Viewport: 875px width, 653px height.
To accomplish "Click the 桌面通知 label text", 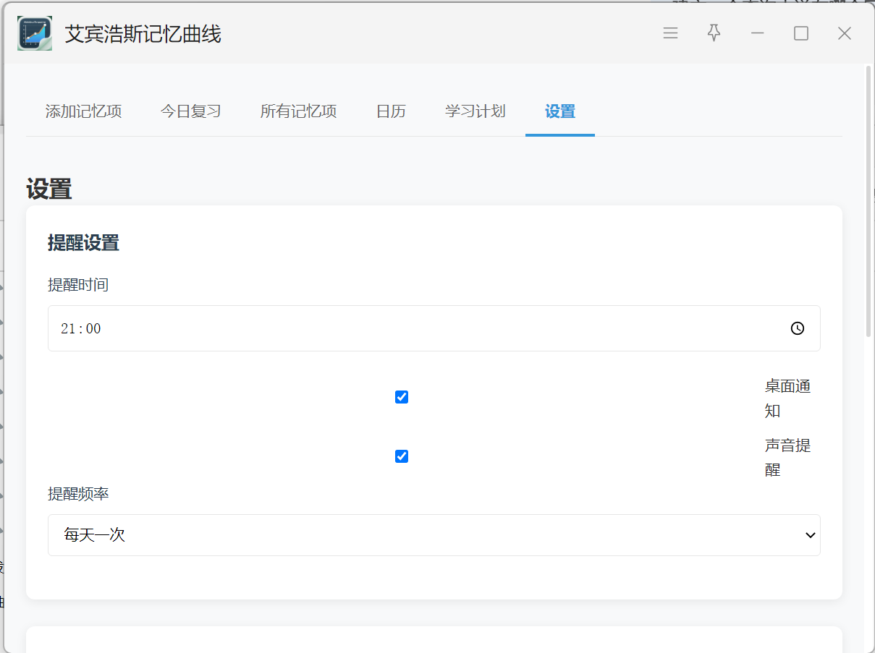I will click(787, 398).
